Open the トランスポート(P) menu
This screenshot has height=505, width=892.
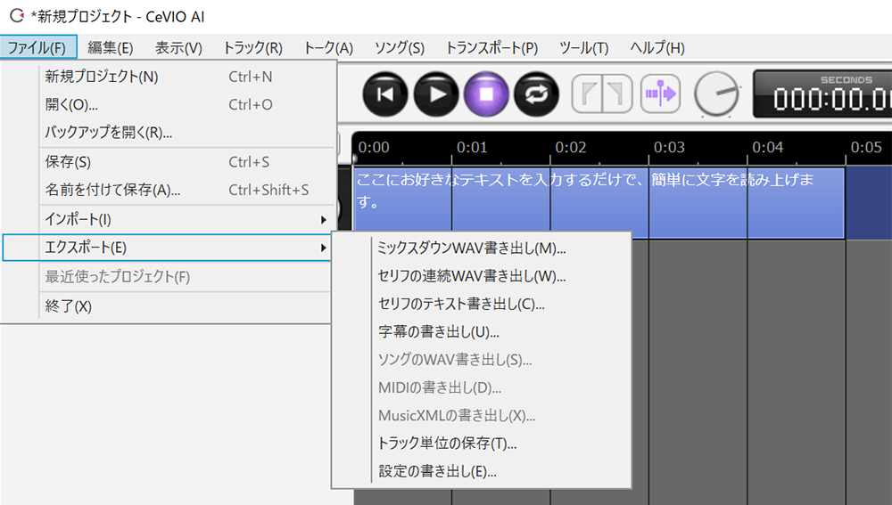(491, 48)
